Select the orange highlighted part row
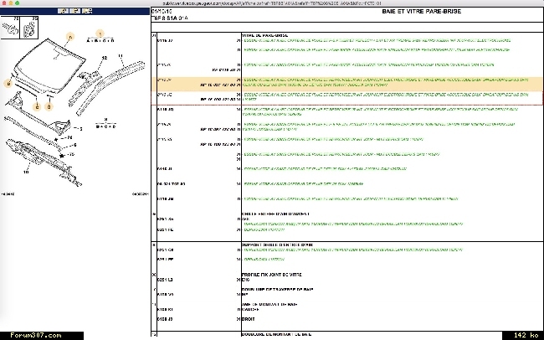 [x=347, y=85]
